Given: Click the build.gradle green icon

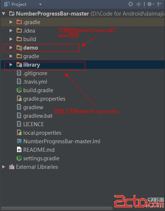Looking at the screenshot, I should point(19,90).
